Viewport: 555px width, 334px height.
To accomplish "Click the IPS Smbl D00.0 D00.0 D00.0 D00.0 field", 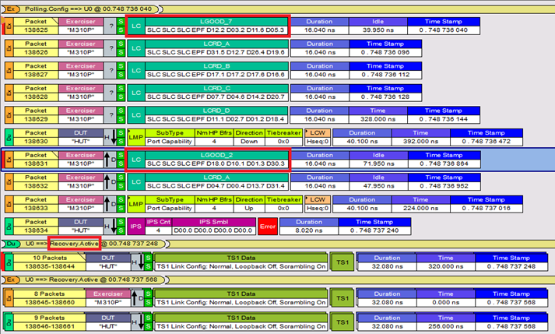I will [x=214, y=227].
